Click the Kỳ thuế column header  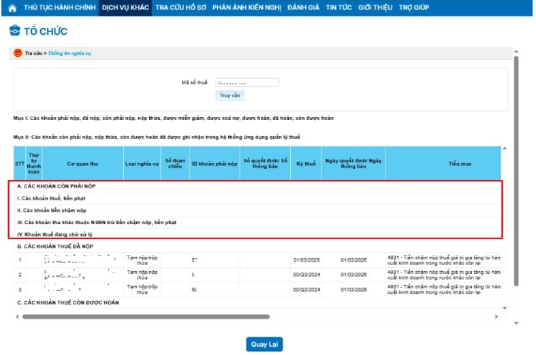pos(306,164)
